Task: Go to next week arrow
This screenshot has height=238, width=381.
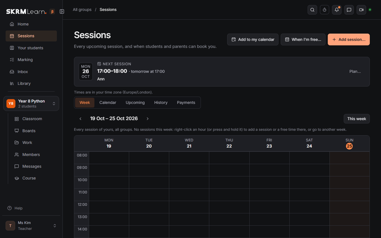Action: [x=148, y=119]
